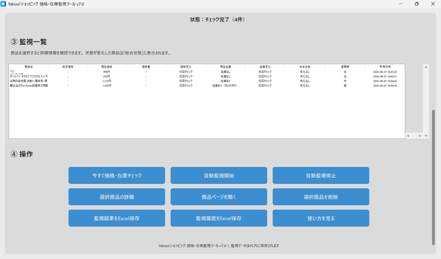This screenshot has height=259, width=441.
Task: Open the 使い方を見る guide
Action: click(321, 218)
